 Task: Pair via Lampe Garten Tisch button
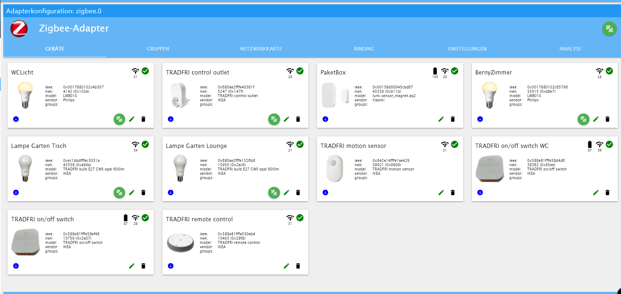[x=119, y=193]
